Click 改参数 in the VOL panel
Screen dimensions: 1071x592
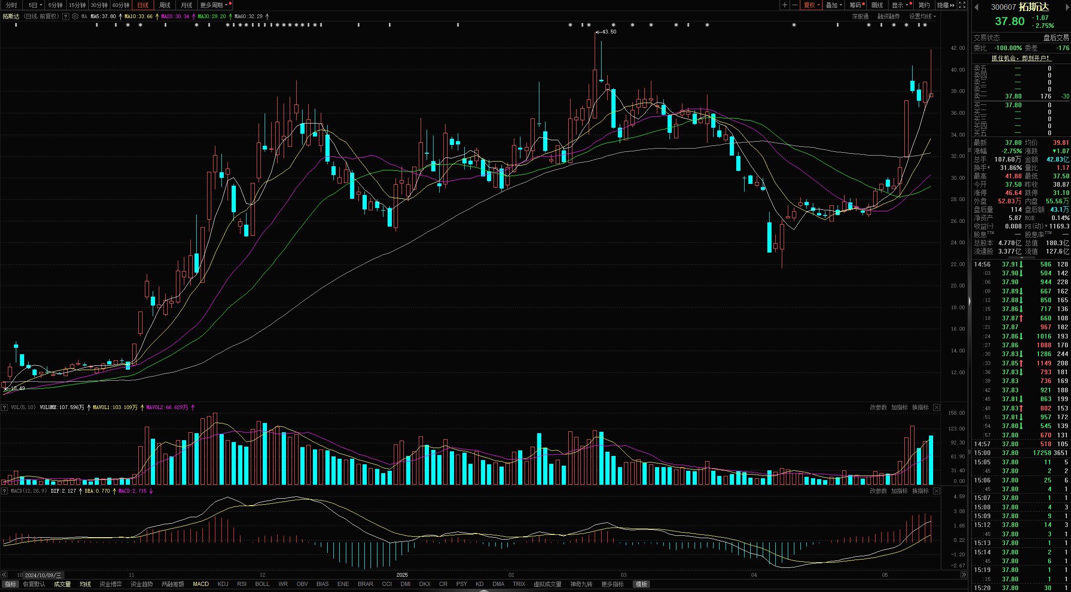878,407
